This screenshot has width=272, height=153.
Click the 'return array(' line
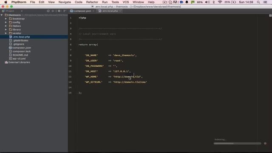[x=88, y=45]
